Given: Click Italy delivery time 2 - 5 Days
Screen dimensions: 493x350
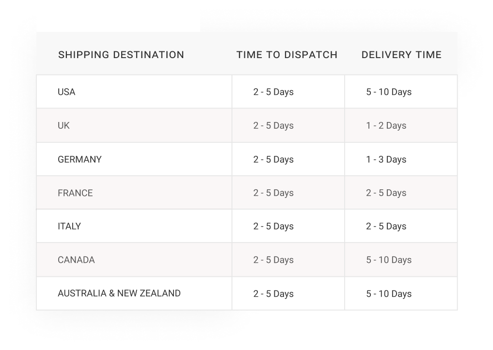Looking at the screenshot, I should (386, 226).
